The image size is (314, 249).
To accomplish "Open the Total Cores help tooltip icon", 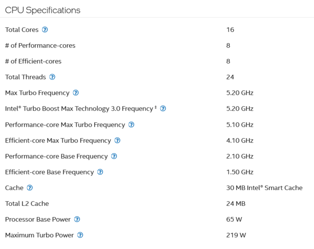I will tap(45, 29).
